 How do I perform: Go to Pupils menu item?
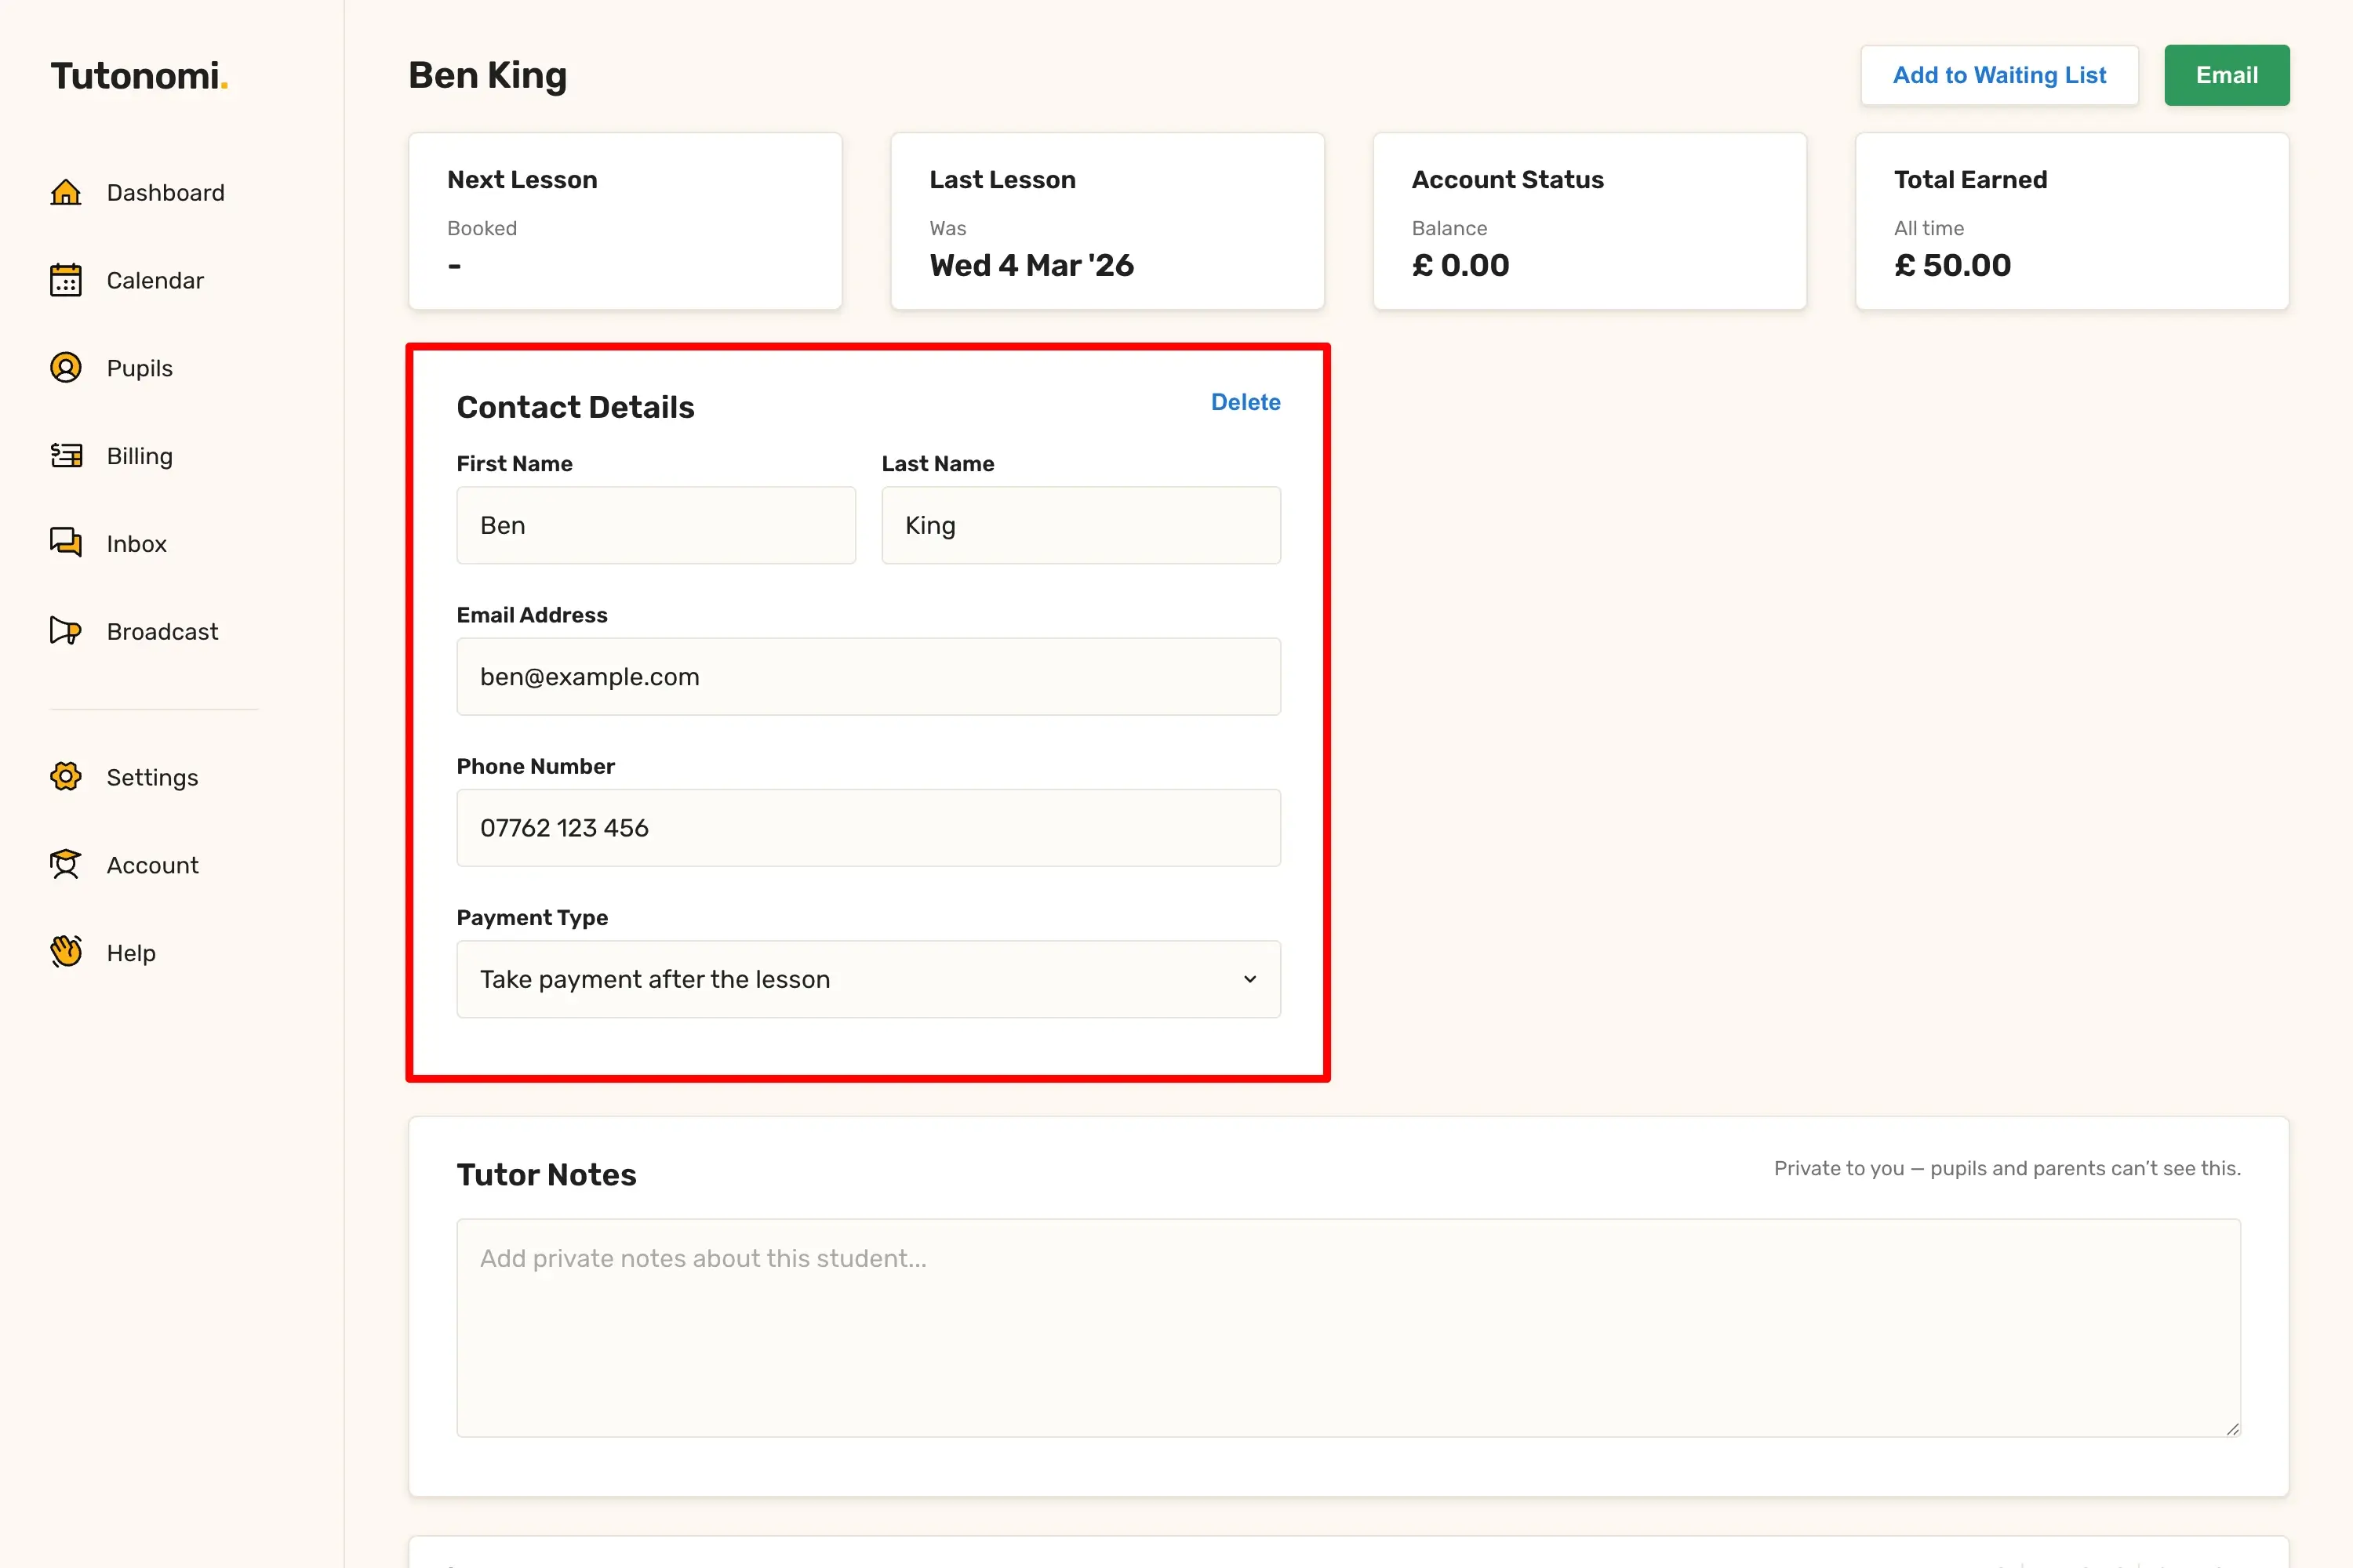click(139, 368)
